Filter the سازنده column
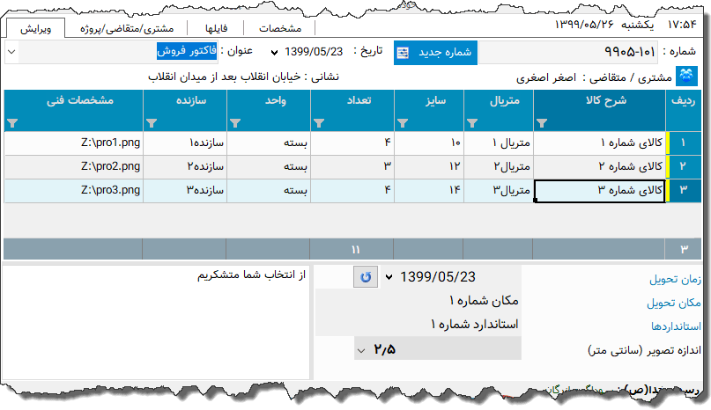The height and width of the screenshot is (410, 711). 152,123
